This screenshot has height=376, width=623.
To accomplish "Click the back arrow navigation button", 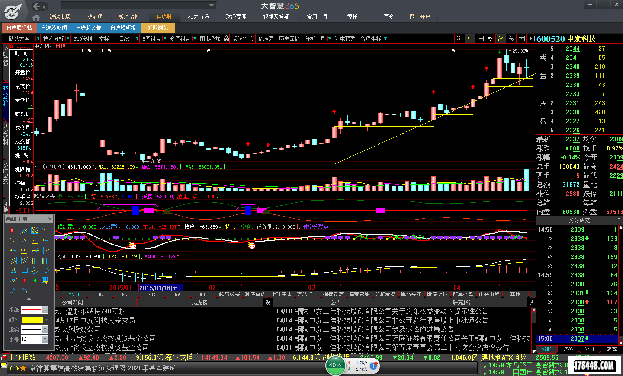I will 37,6.
